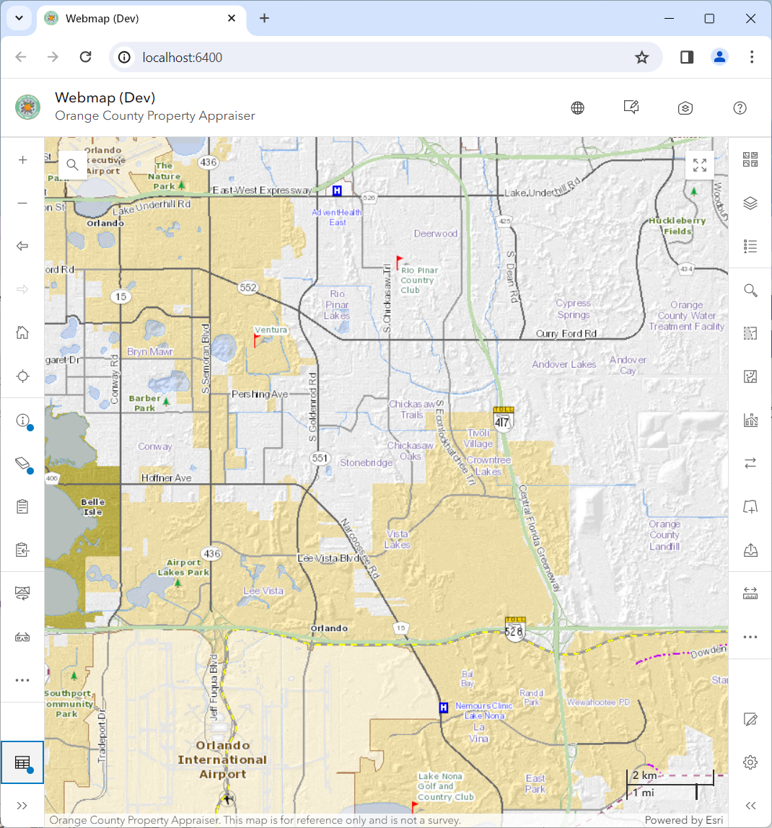Toggle off the highlighted attribute table tool
This screenshot has width=772, height=828.
pyautogui.click(x=22, y=762)
